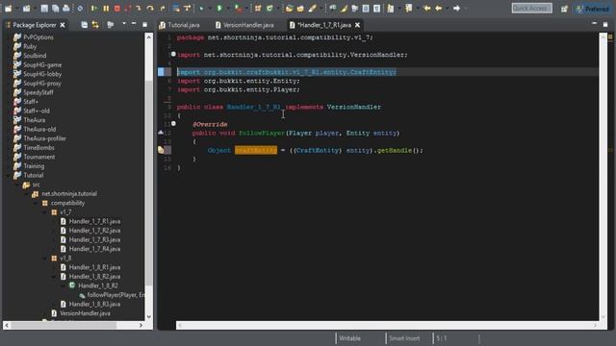Click the Open Type icon
Screen dimensions: 616x346
(x=289, y=8)
